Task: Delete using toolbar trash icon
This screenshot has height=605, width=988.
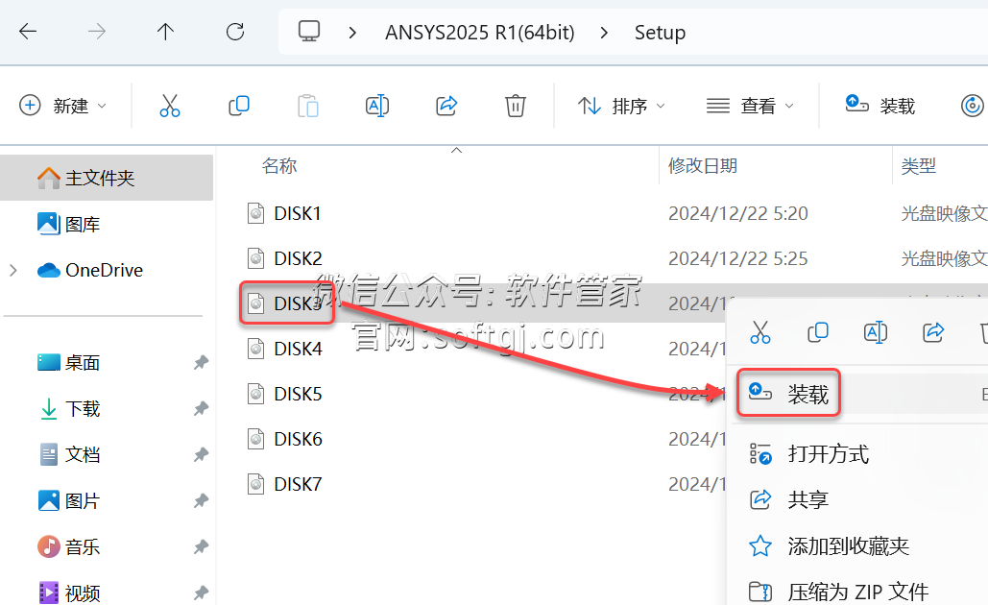Action: pyautogui.click(x=515, y=106)
